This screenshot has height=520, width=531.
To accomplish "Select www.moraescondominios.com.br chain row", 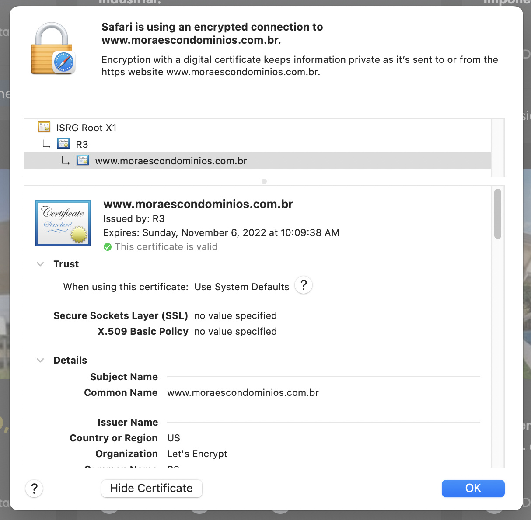I will [258, 161].
